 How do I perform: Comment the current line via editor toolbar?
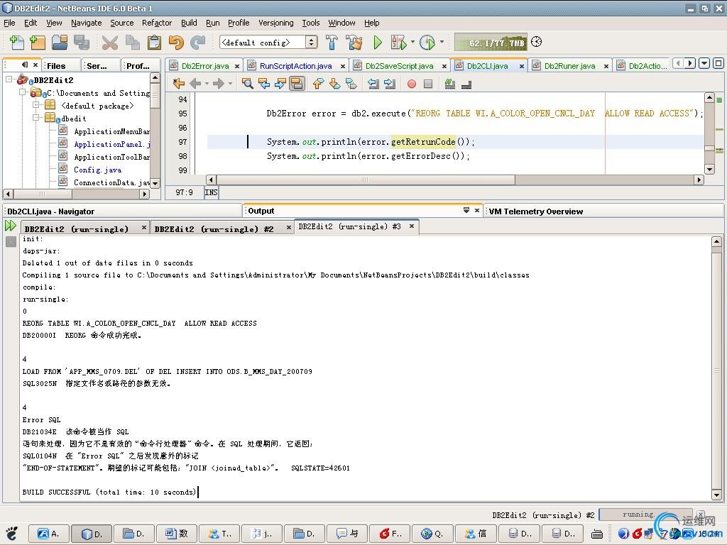(x=449, y=84)
